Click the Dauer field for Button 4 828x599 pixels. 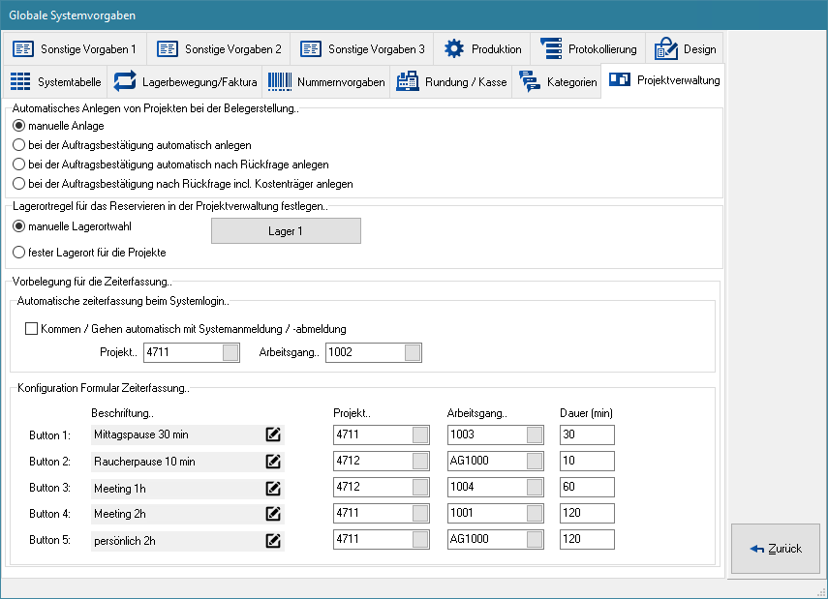point(587,513)
